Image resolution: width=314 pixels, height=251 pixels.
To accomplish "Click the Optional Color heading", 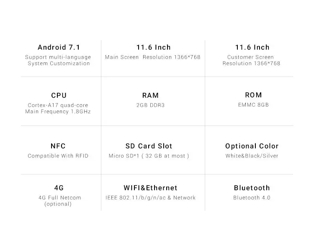I will pyautogui.click(x=252, y=146).
